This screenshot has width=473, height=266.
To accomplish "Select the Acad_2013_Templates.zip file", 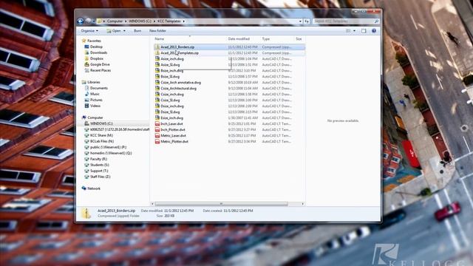I will click(x=229, y=52).
